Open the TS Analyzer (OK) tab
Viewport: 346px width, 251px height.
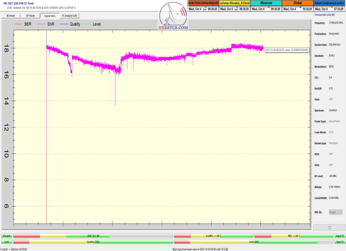click(69, 16)
